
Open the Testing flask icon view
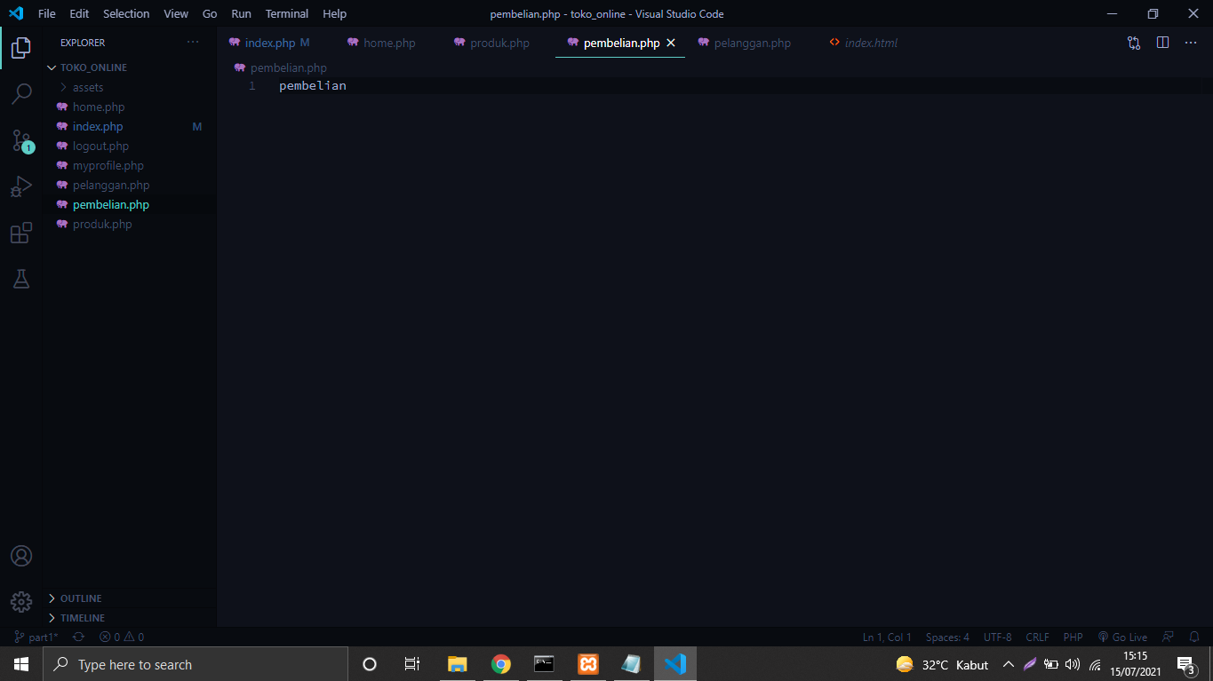point(21,279)
